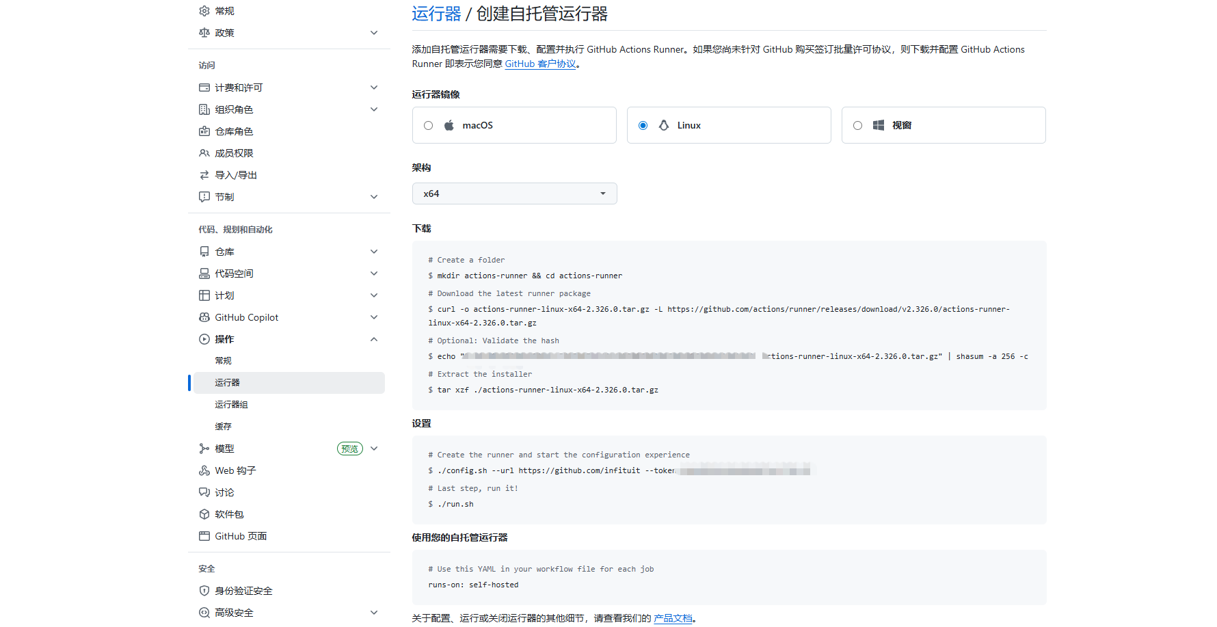The height and width of the screenshot is (627, 1217).
Task: Click the report icon for 节制
Action: pyautogui.click(x=204, y=197)
